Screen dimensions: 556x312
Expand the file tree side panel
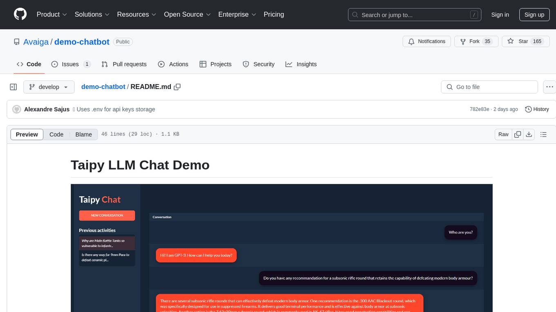(13, 87)
